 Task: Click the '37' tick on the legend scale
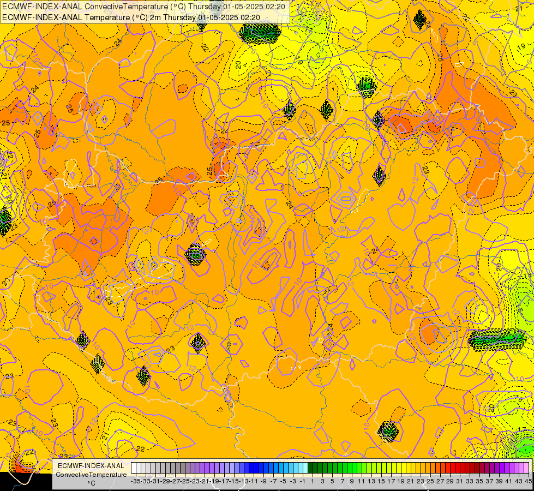click(x=489, y=482)
